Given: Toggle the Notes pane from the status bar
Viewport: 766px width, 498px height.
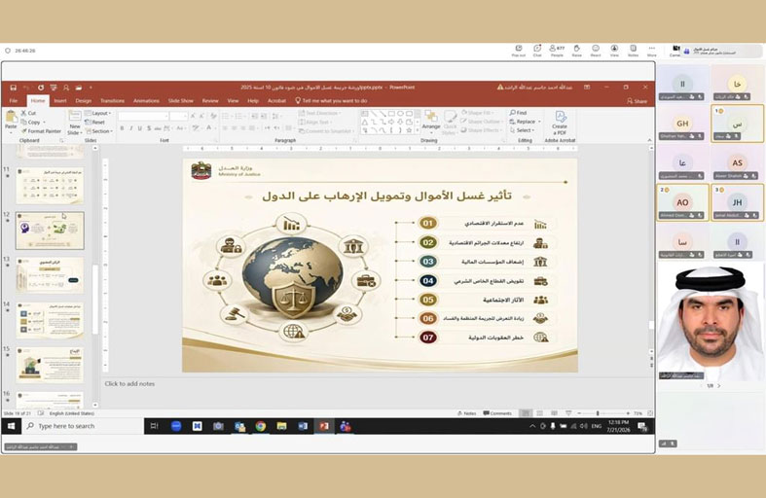Looking at the screenshot, I should pyautogui.click(x=466, y=413).
